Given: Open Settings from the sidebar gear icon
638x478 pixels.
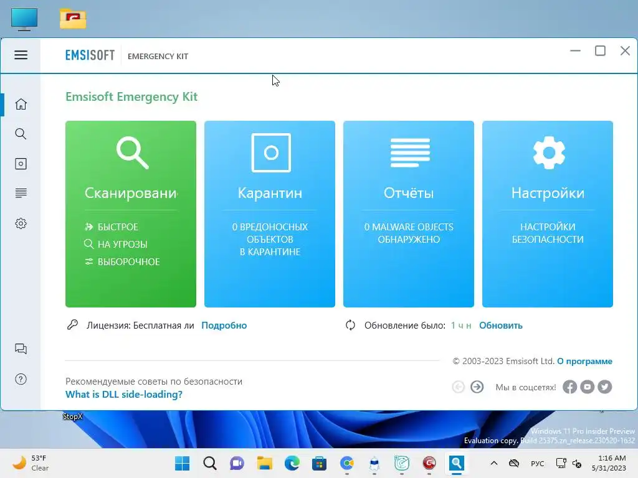Looking at the screenshot, I should click(x=21, y=223).
